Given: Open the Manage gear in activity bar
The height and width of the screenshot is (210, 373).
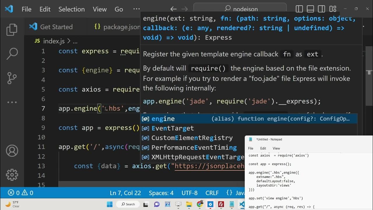Looking at the screenshot, I should tap(12, 175).
